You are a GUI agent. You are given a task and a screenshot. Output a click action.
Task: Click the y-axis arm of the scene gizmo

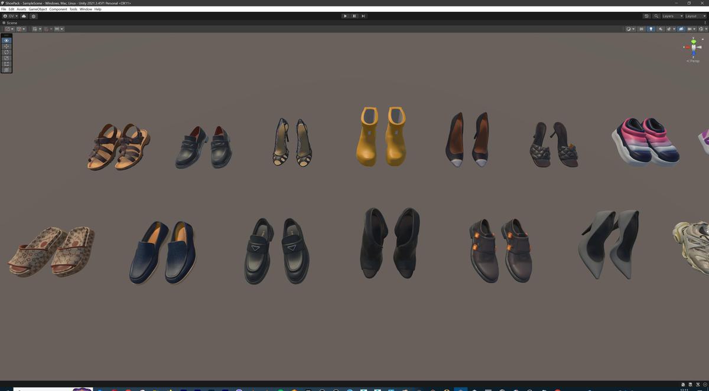click(692, 40)
